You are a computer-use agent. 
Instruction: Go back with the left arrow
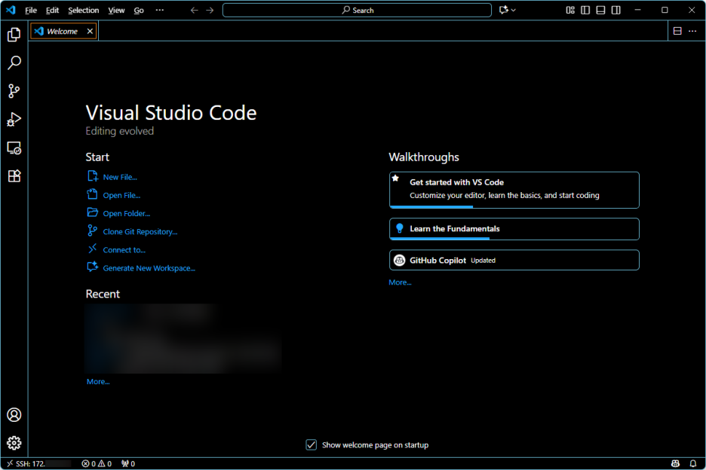pyautogui.click(x=194, y=10)
